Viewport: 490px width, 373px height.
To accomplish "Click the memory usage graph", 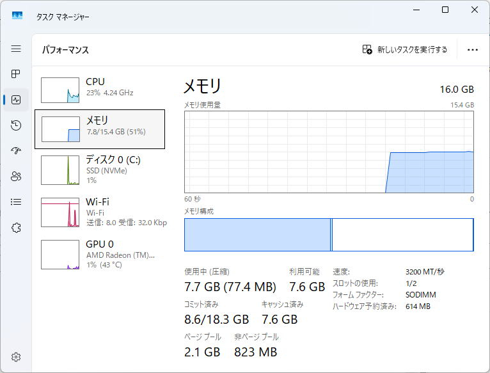I will (329, 152).
